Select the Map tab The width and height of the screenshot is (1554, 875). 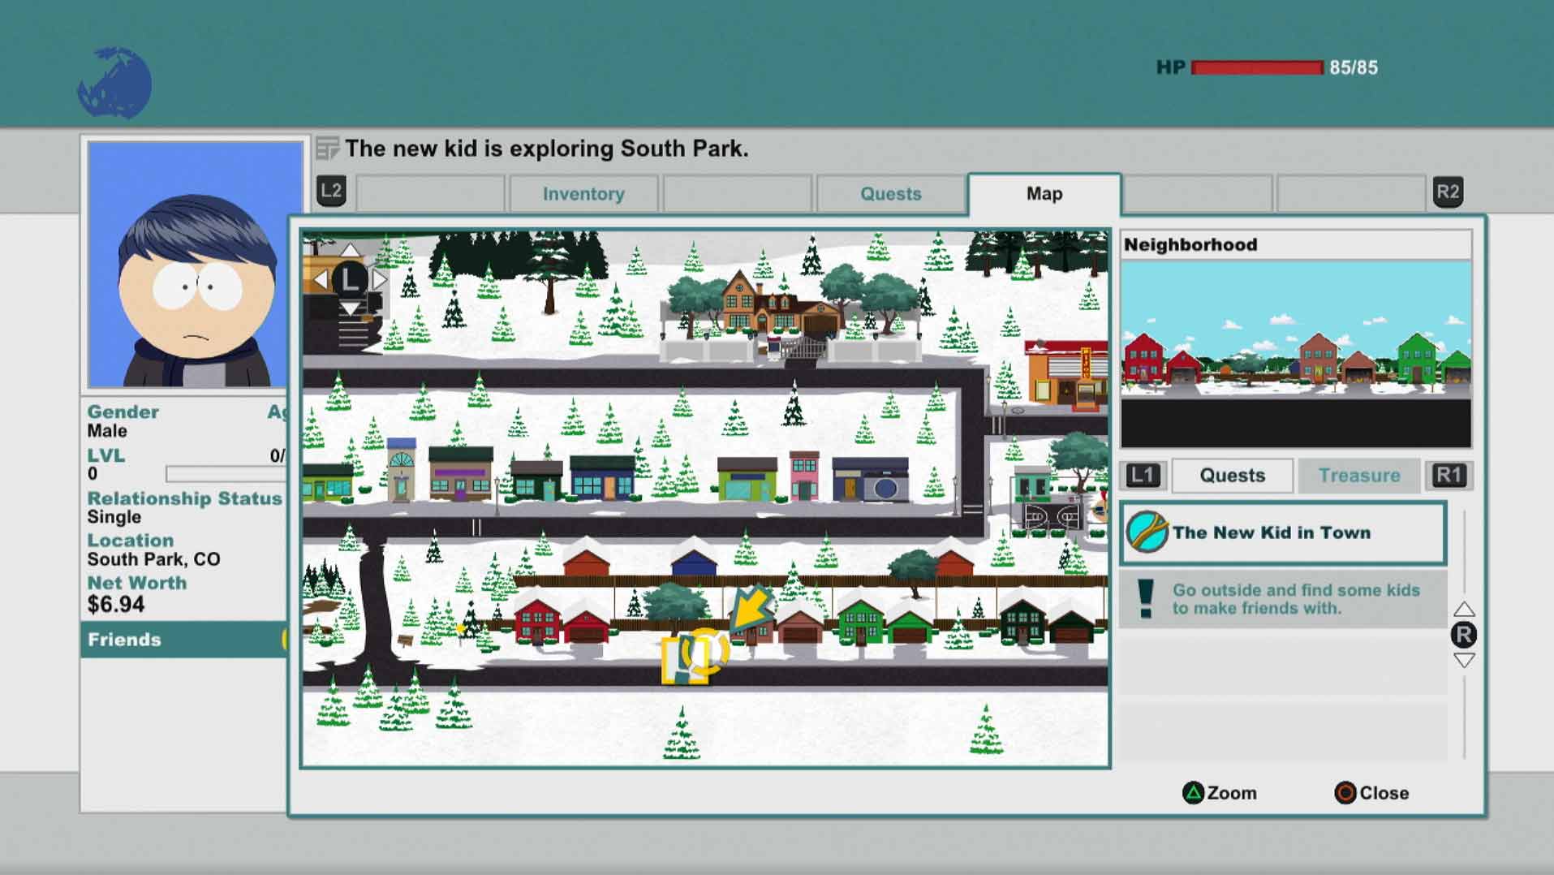coord(1044,194)
